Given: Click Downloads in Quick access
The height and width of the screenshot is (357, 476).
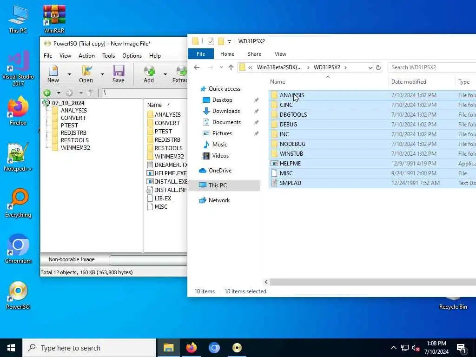Looking at the screenshot, I should [226, 111].
